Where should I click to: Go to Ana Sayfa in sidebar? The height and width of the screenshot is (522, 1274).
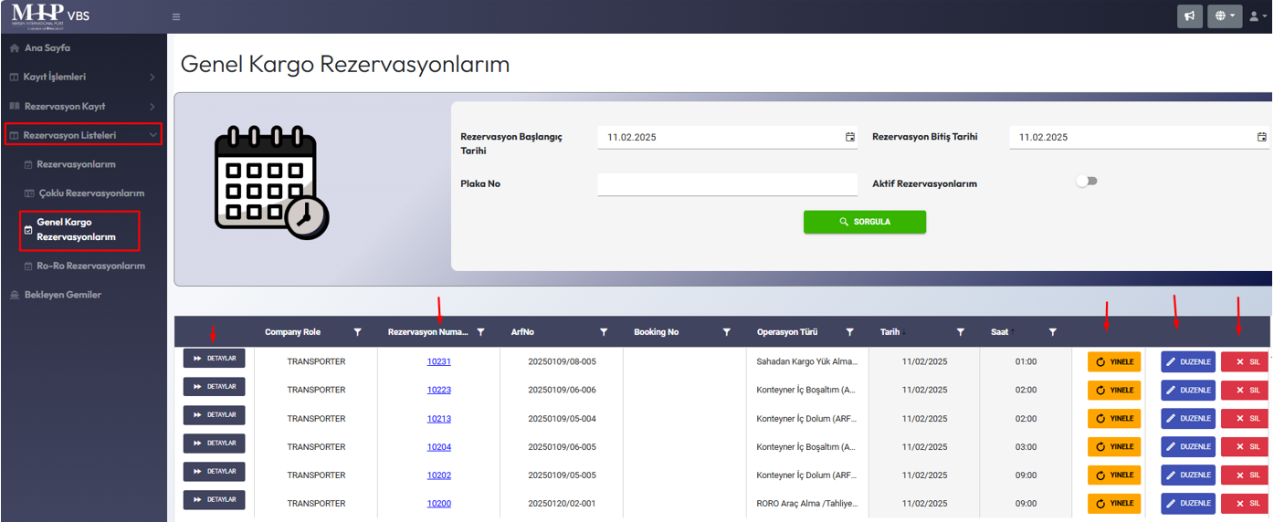pos(47,48)
